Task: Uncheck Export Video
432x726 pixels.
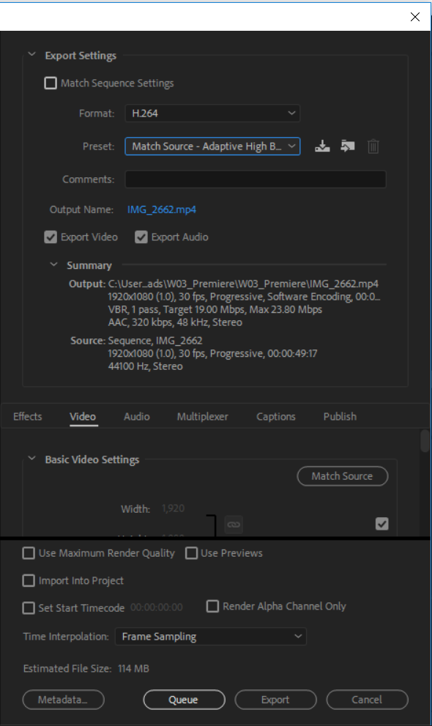Action: pyautogui.click(x=51, y=237)
